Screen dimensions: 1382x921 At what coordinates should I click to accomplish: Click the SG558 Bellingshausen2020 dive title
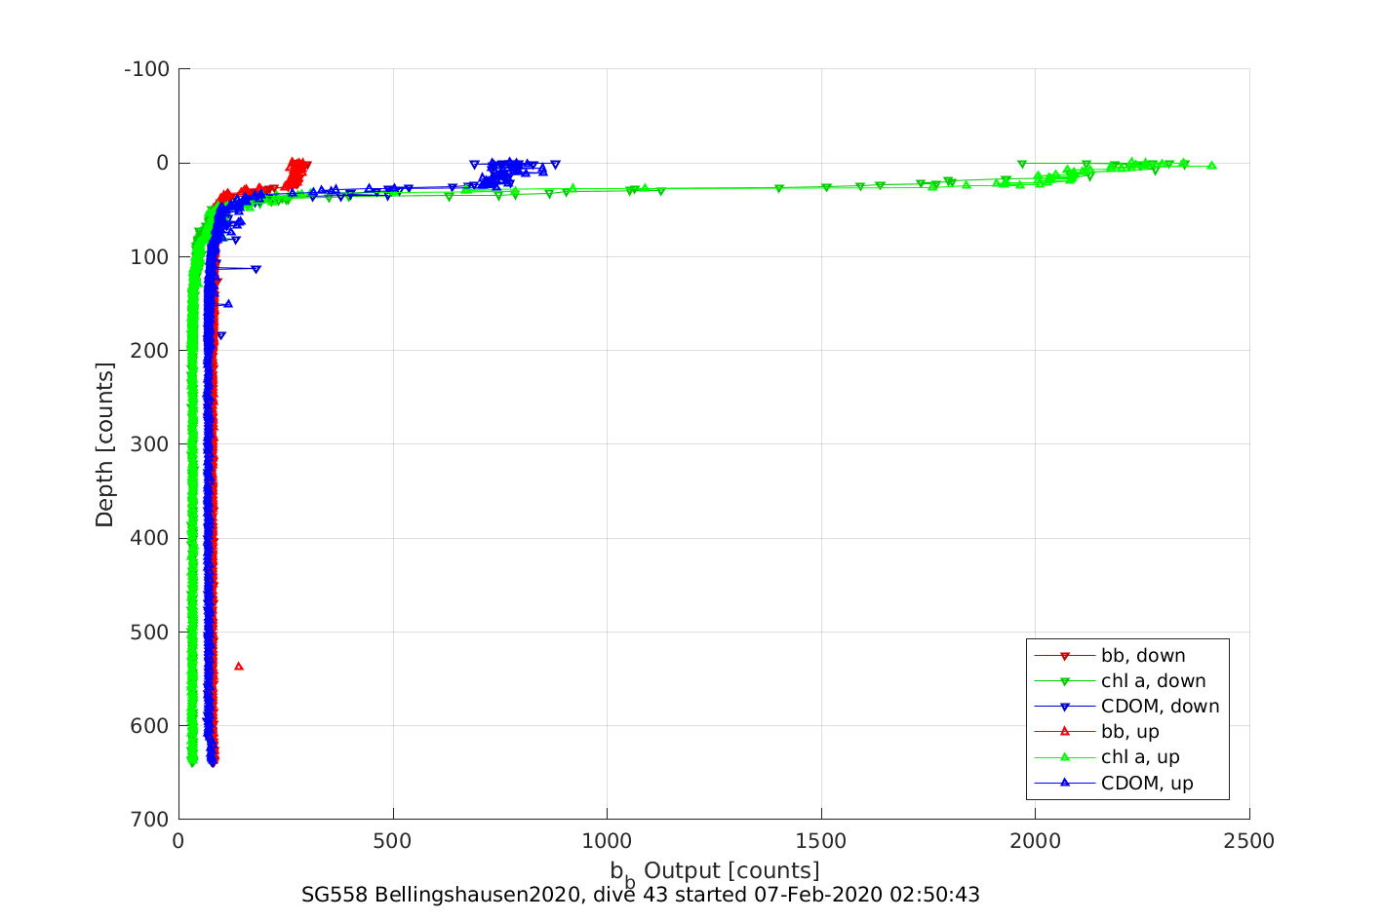pyautogui.click(x=641, y=895)
